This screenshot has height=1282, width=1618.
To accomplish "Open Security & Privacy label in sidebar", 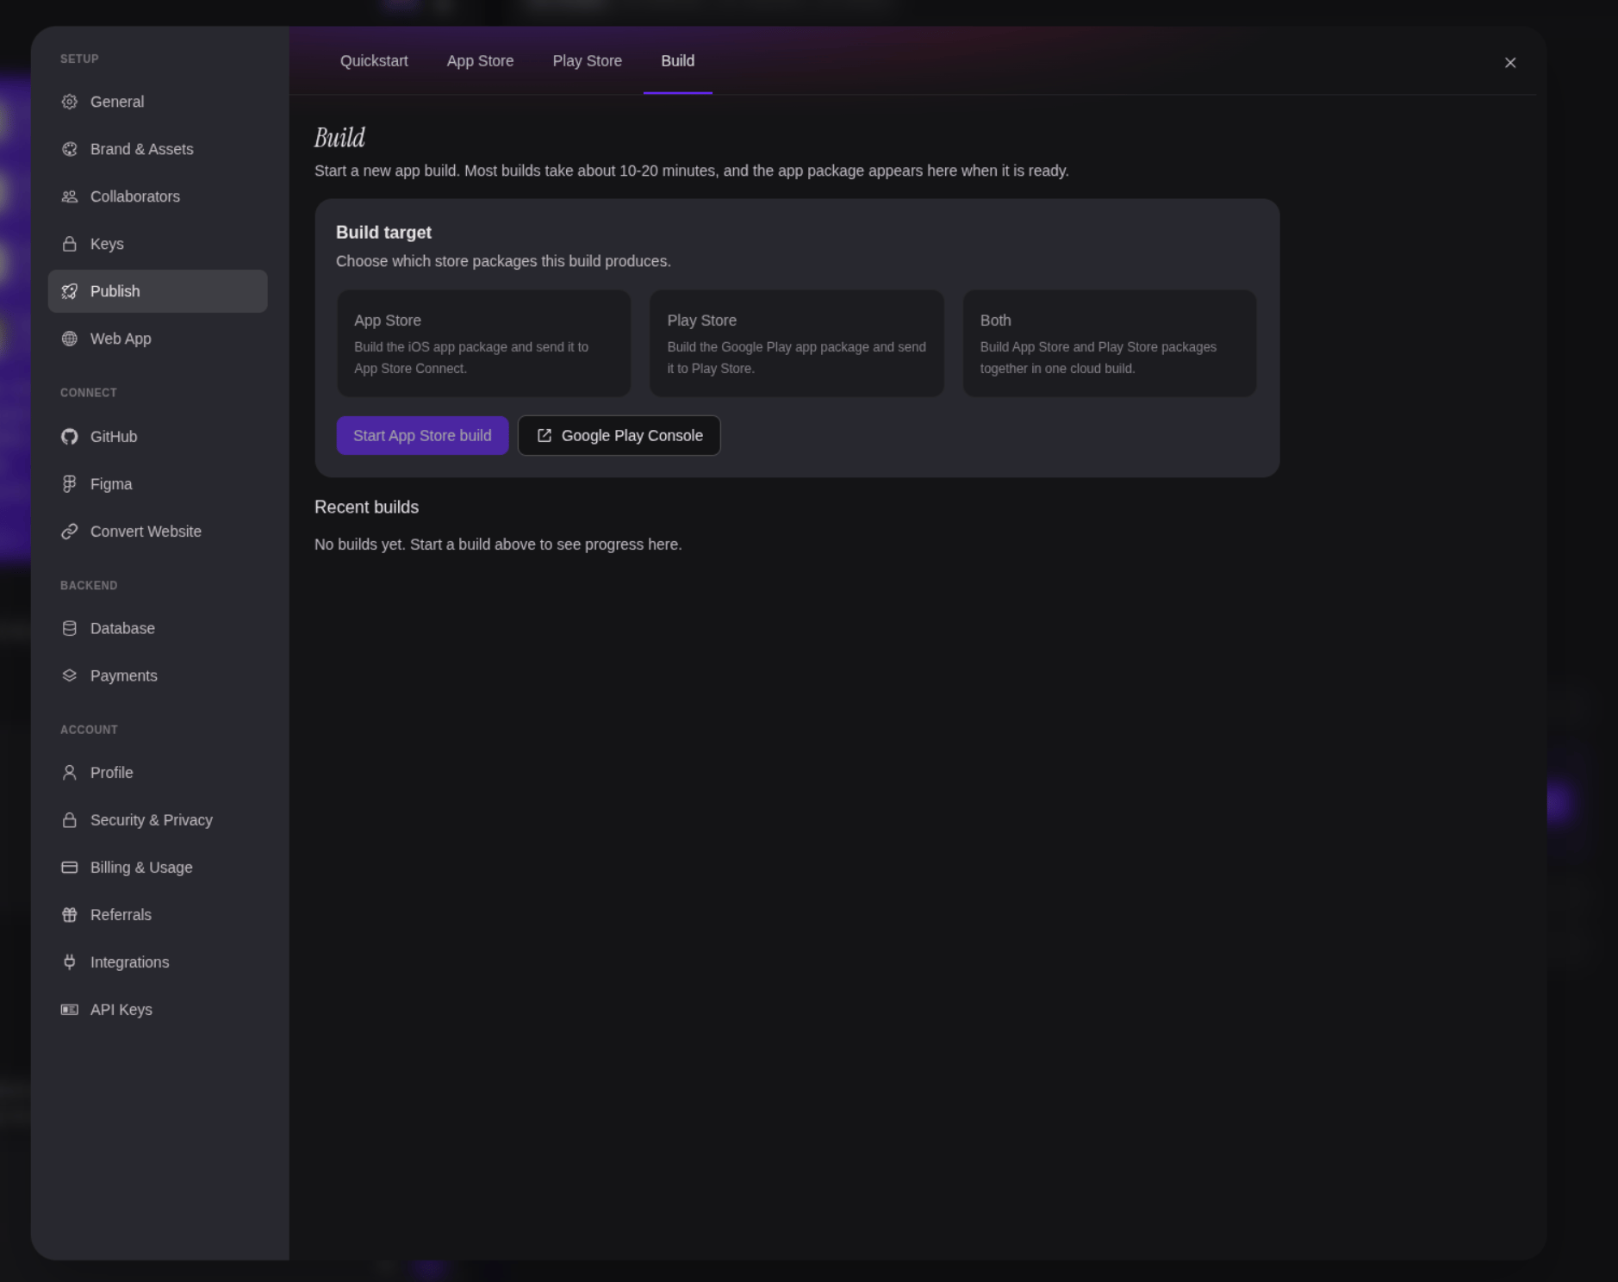I will pyautogui.click(x=152, y=820).
